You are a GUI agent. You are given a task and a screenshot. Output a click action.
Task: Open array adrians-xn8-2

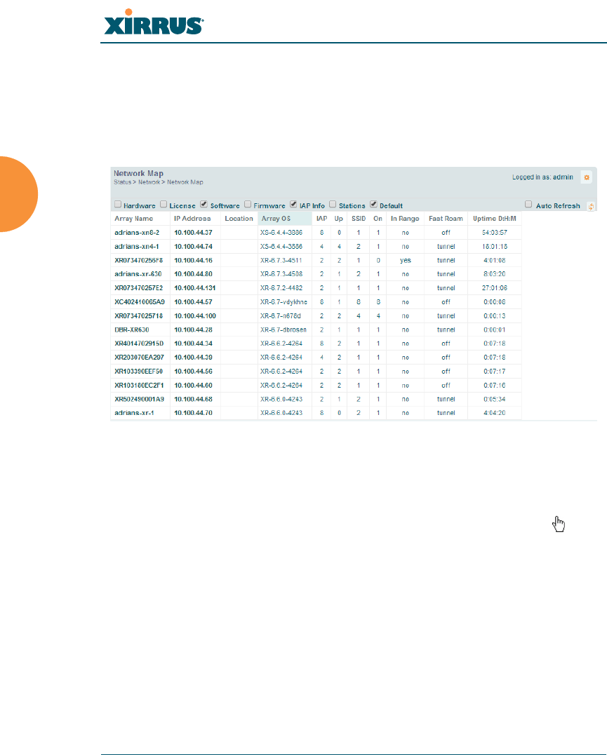(x=137, y=233)
